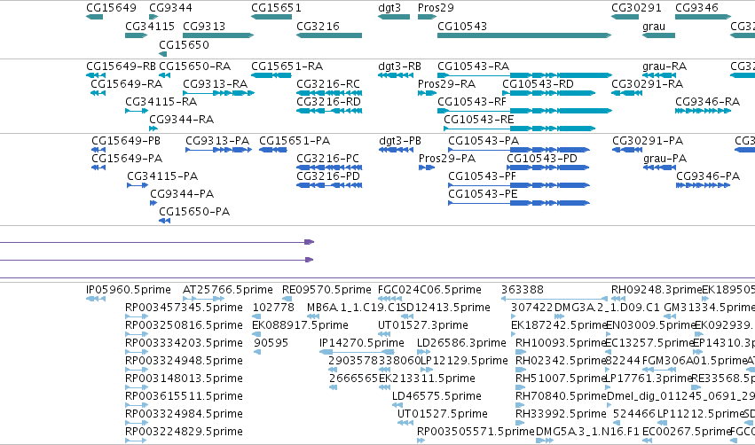Select transcript CG15649-RA
Screen dimensions: 755x445
tap(98, 93)
